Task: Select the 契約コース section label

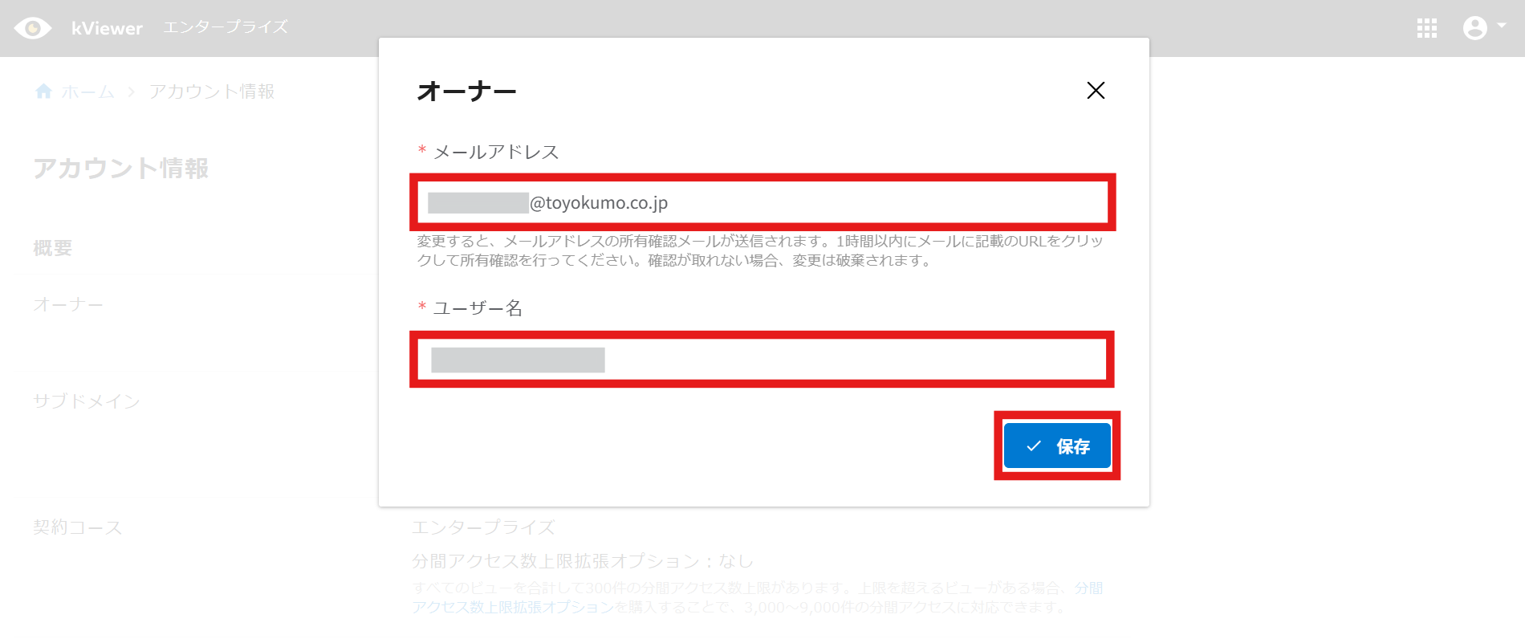Action: click(x=78, y=527)
